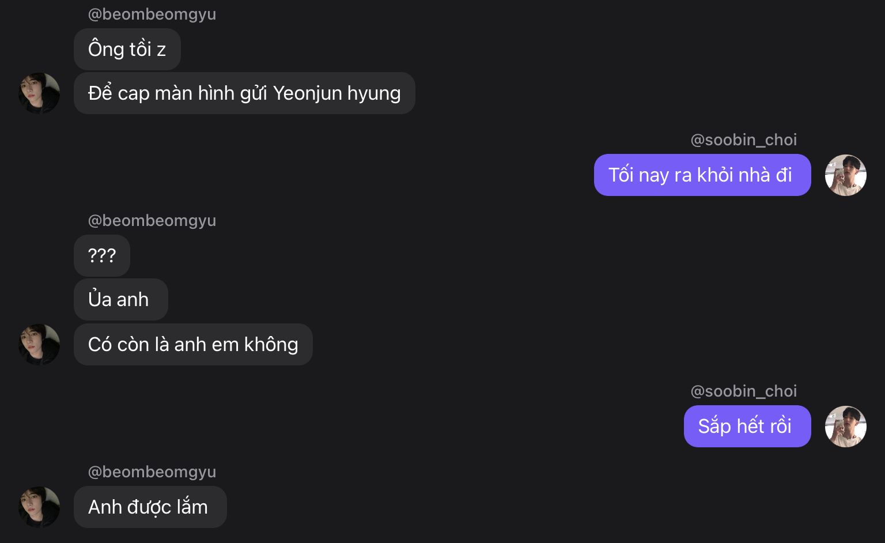Click the 'Có còn là anh em không' message
This screenshot has width=885, height=543.
pyautogui.click(x=193, y=345)
